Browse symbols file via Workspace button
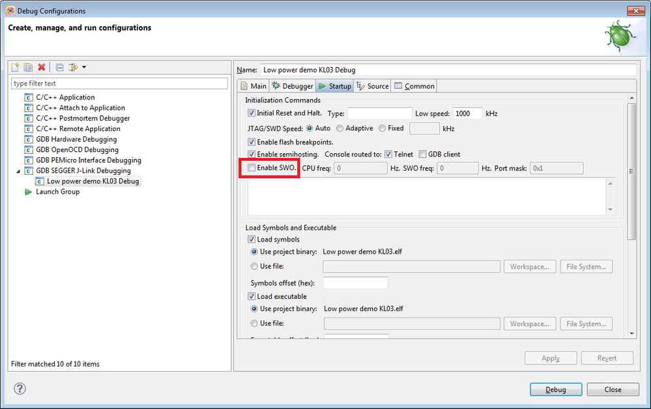Image resolution: width=651 pixels, height=409 pixels. click(x=529, y=266)
